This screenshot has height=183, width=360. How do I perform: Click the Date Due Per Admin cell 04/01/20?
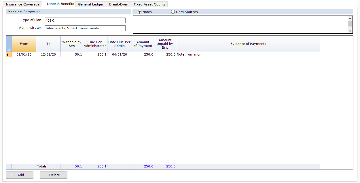point(119,54)
